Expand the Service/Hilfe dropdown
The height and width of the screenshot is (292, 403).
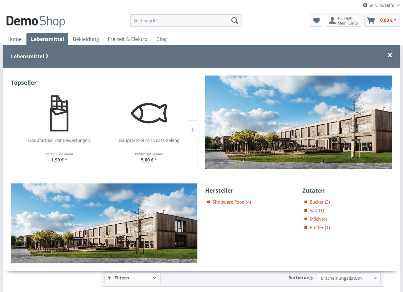click(x=381, y=5)
